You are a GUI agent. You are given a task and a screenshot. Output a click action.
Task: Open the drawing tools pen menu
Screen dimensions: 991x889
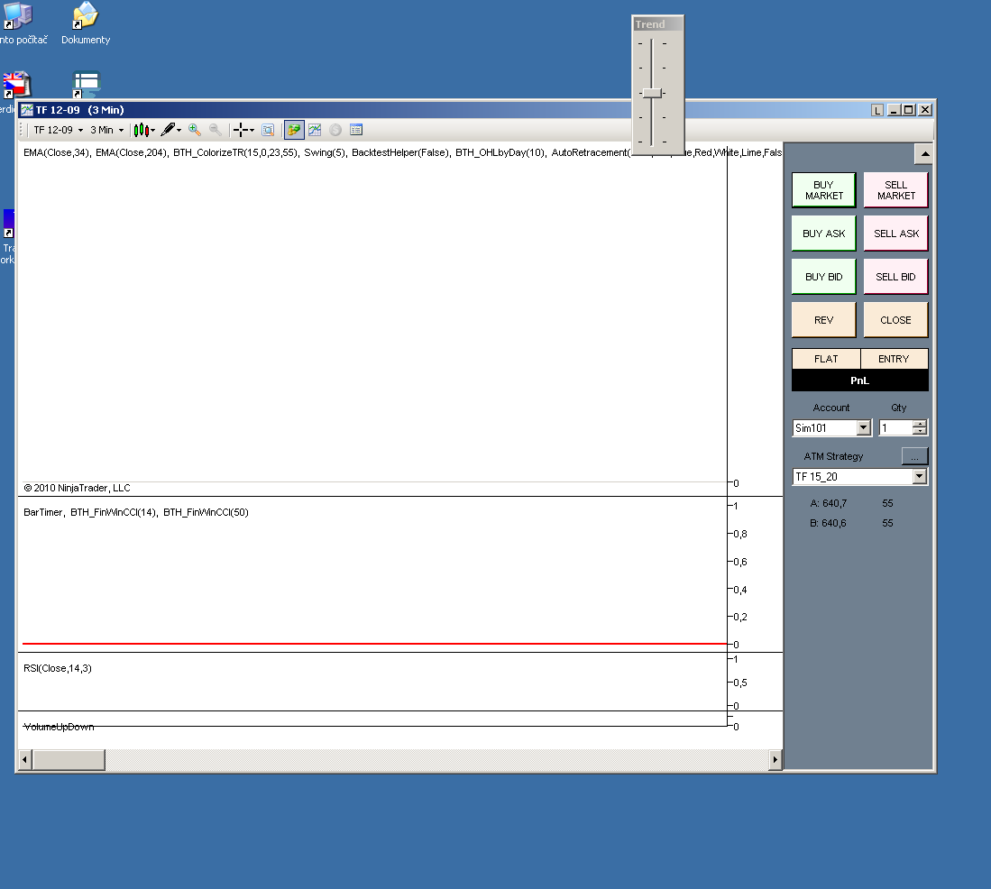click(x=170, y=130)
